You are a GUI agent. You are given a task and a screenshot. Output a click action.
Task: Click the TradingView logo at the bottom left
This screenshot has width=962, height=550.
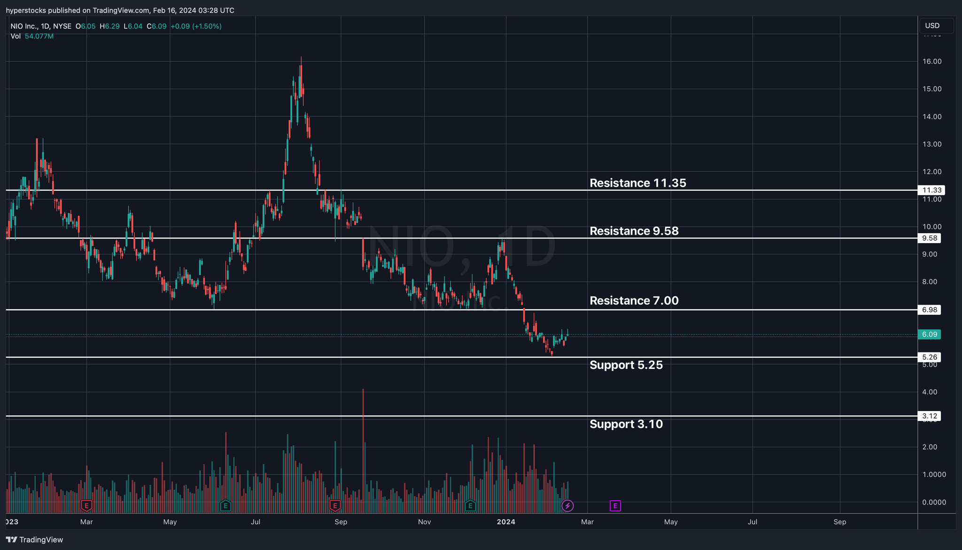(x=34, y=540)
